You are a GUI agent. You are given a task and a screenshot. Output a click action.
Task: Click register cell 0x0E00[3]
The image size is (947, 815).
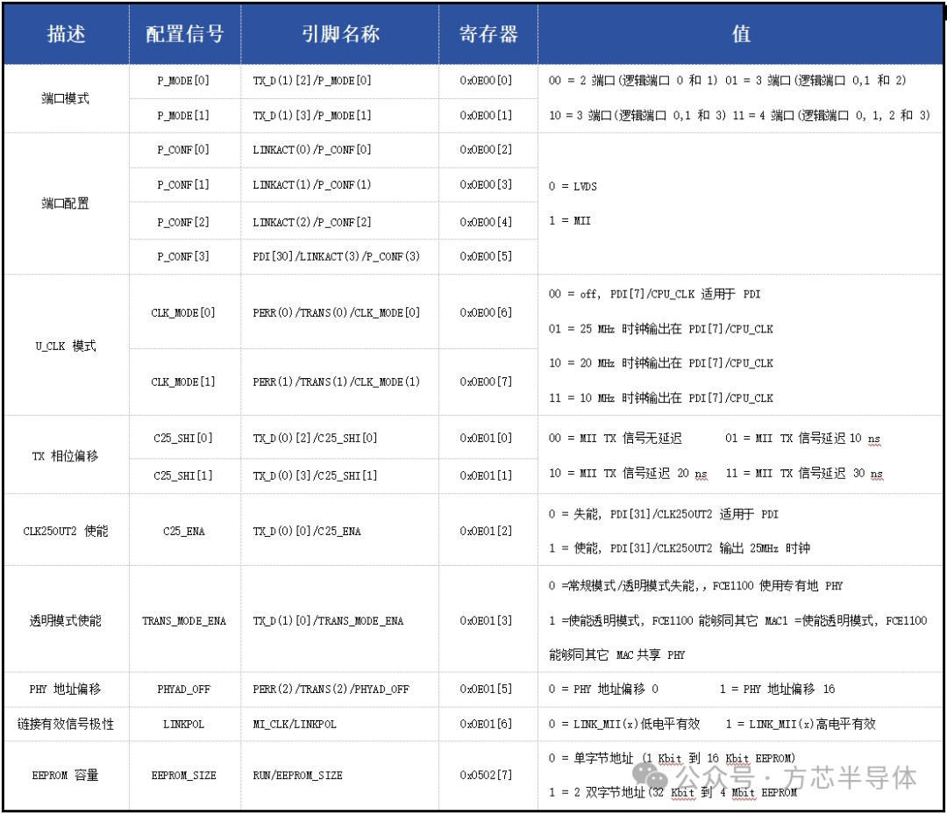(x=488, y=185)
